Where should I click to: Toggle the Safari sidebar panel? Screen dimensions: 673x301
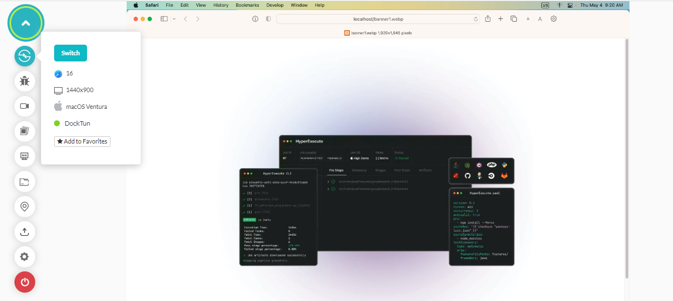click(x=164, y=19)
